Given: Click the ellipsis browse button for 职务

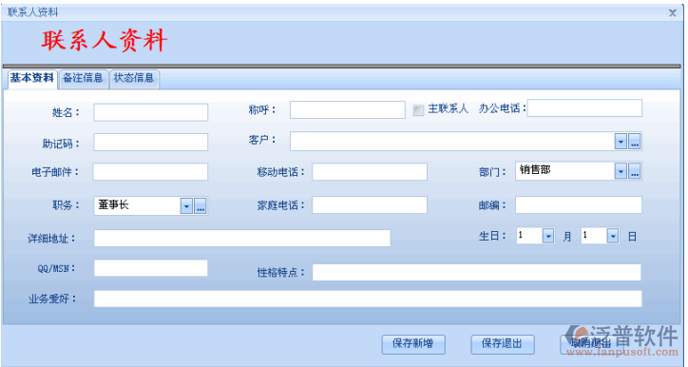Looking at the screenshot, I should point(201,205).
